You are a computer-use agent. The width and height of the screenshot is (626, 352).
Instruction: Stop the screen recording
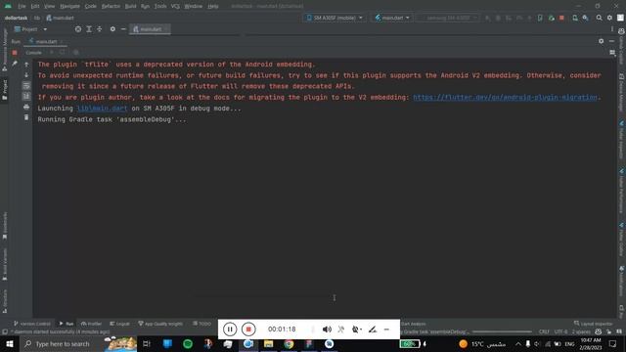pyautogui.click(x=248, y=330)
